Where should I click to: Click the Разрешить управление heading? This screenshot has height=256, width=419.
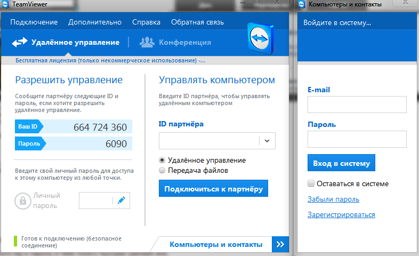pyautogui.click(x=69, y=80)
